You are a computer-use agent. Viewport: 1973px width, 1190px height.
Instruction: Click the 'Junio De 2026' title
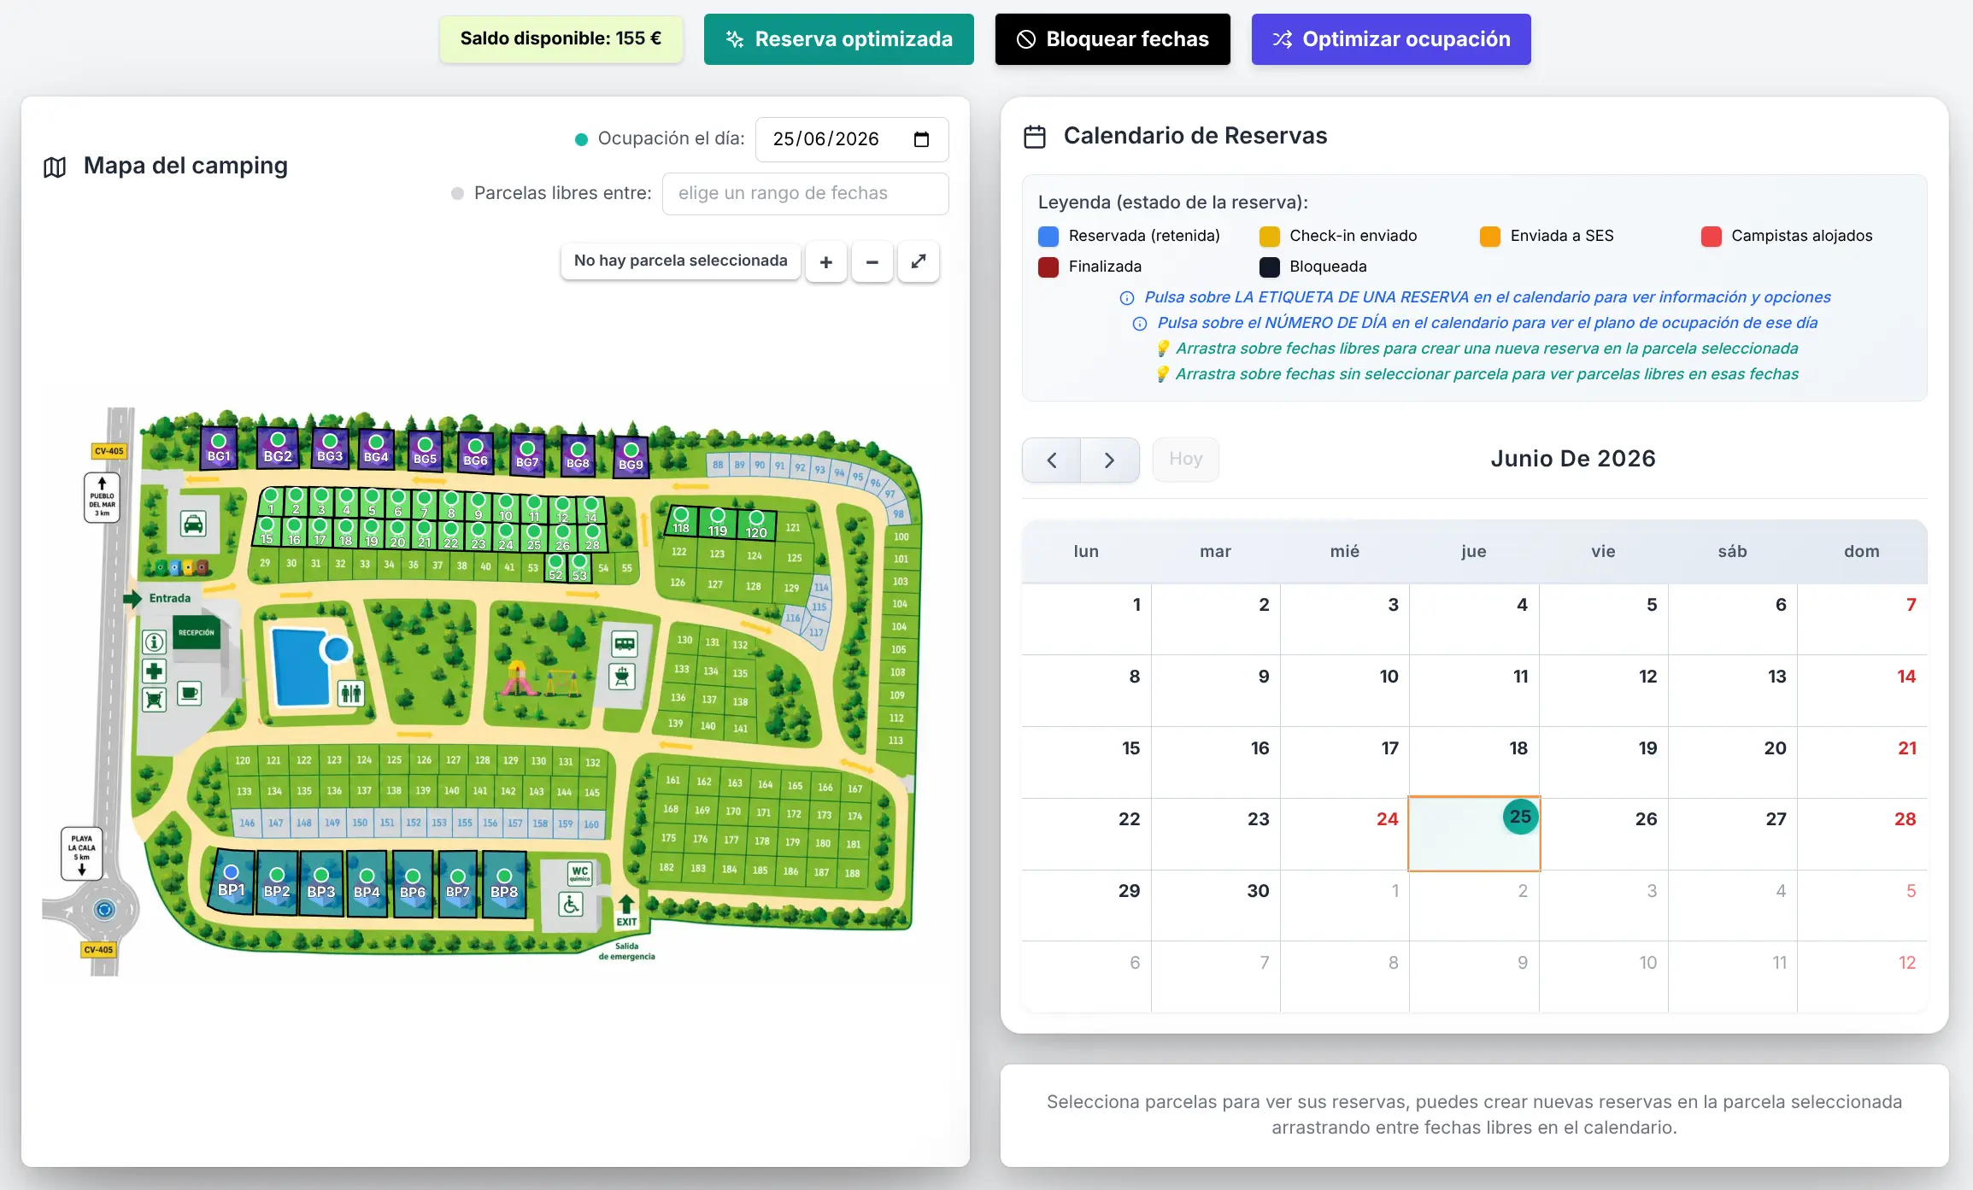click(x=1572, y=459)
